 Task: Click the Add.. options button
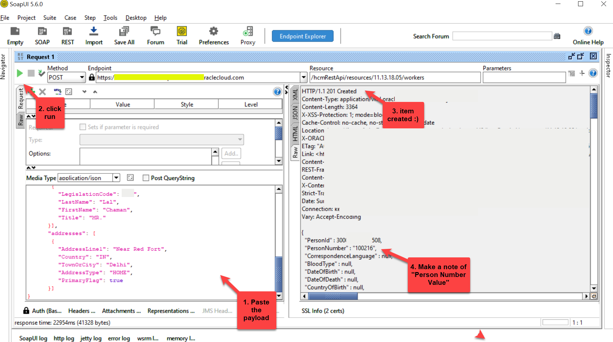[231, 153]
